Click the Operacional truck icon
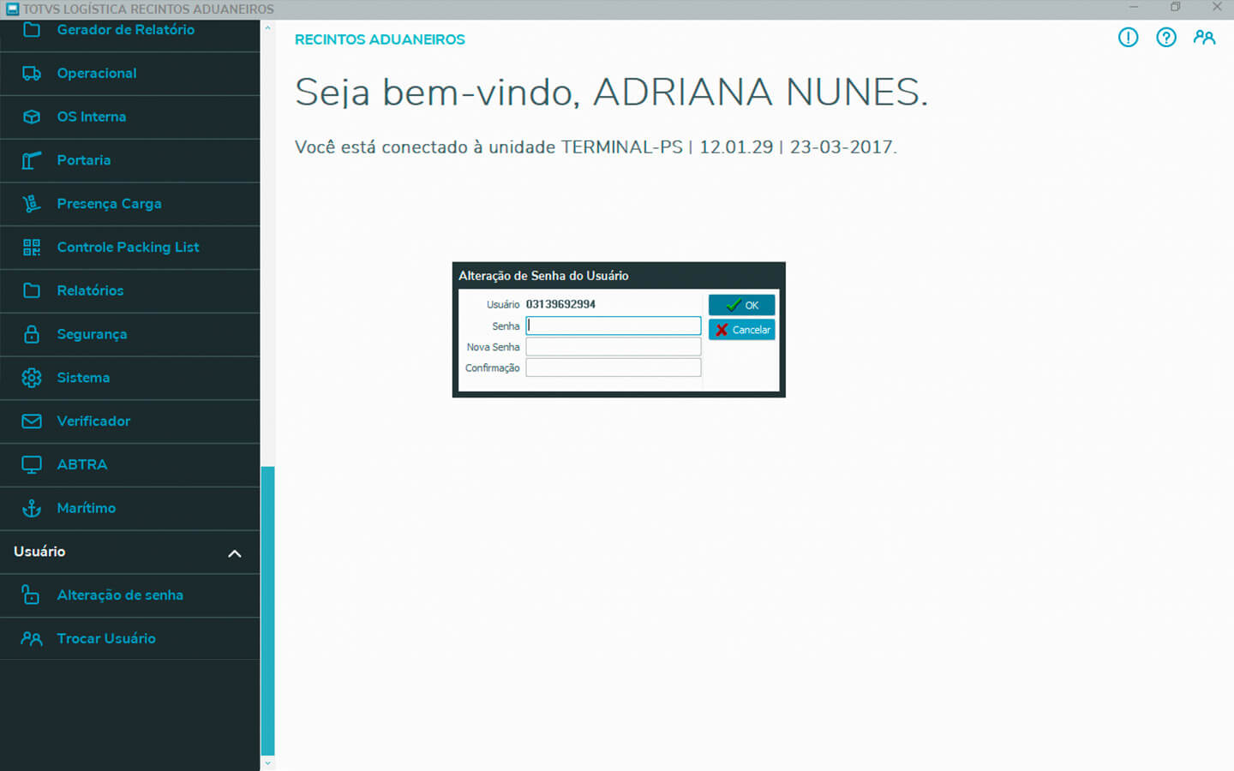 [x=32, y=74]
